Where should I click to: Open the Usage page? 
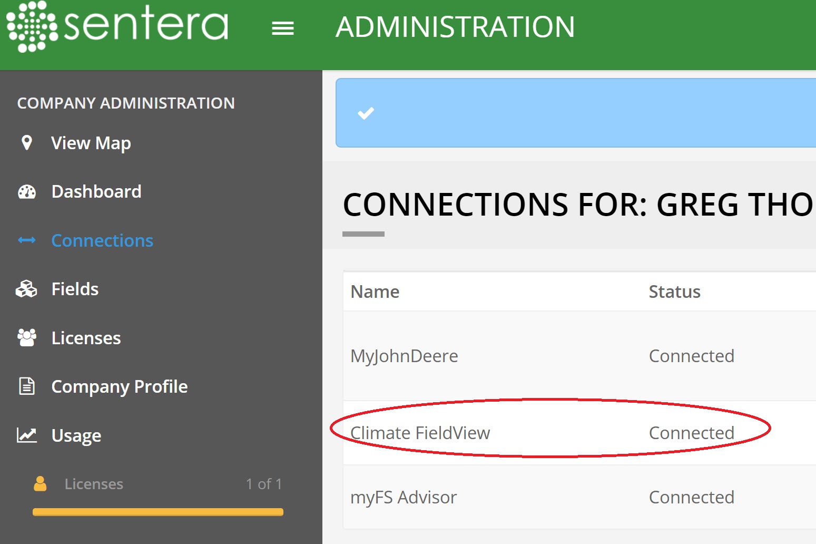76,436
